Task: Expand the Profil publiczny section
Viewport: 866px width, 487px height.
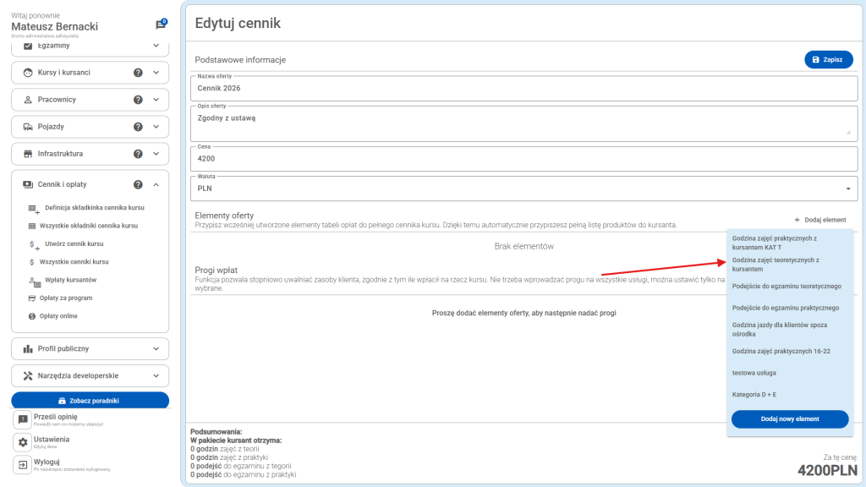Action: click(x=156, y=348)
